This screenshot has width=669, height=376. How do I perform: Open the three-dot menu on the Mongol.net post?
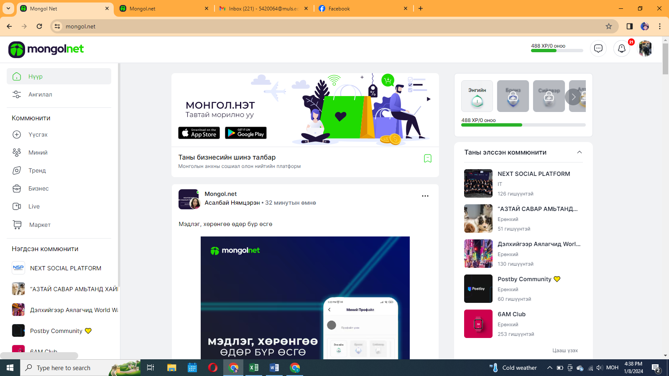click(425, 196)
